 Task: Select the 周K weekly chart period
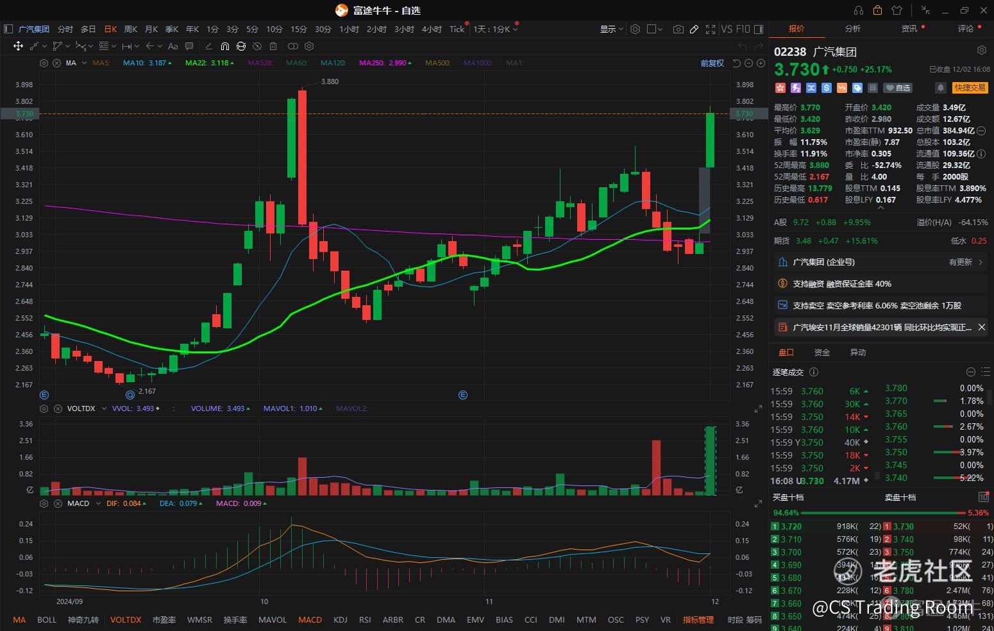point(131,29)
